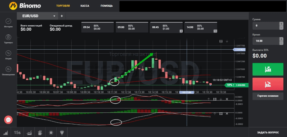Screen dimensions: 287x137
Task: Open the red support chat bubble
Action: coord(8,119)
